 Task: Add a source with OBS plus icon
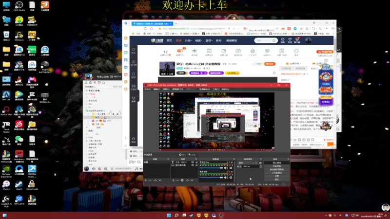pyautogui.click(x=174, y=180)
